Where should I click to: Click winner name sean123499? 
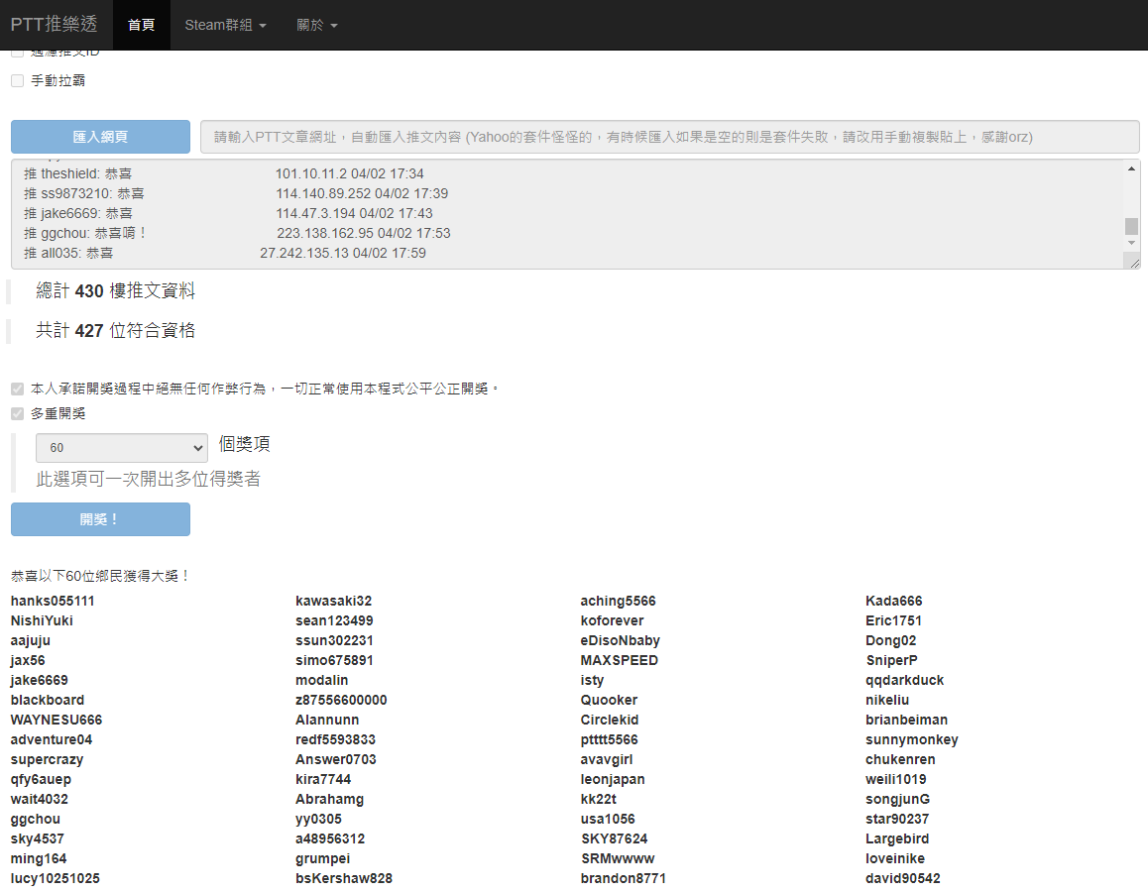pos(335,620)
